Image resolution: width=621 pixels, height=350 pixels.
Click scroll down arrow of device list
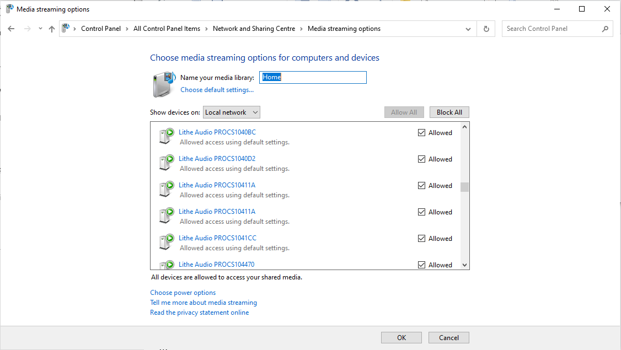464,265
